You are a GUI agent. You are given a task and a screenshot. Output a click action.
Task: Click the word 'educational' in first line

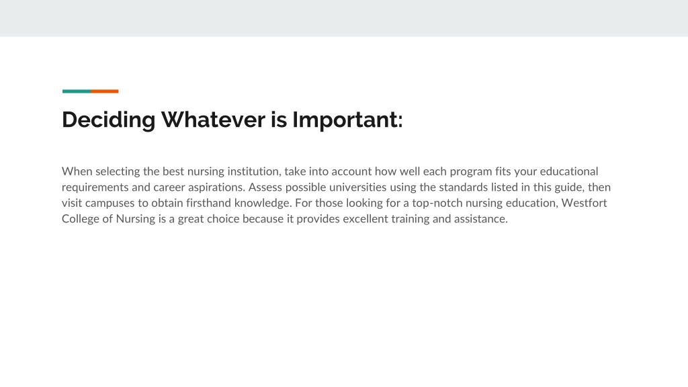(x=568, y=171)
